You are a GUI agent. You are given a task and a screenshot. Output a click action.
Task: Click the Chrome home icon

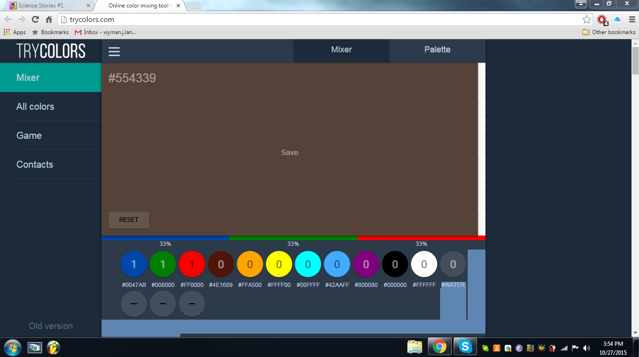(49, 20)
